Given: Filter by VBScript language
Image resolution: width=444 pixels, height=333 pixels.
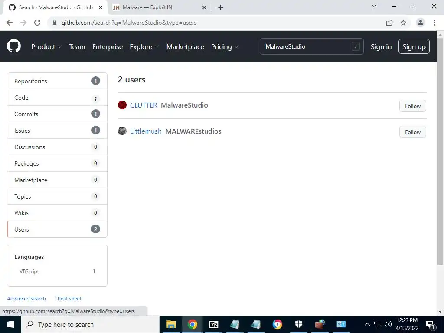Looking at the screenshot, I should click(x=57, y=271).
